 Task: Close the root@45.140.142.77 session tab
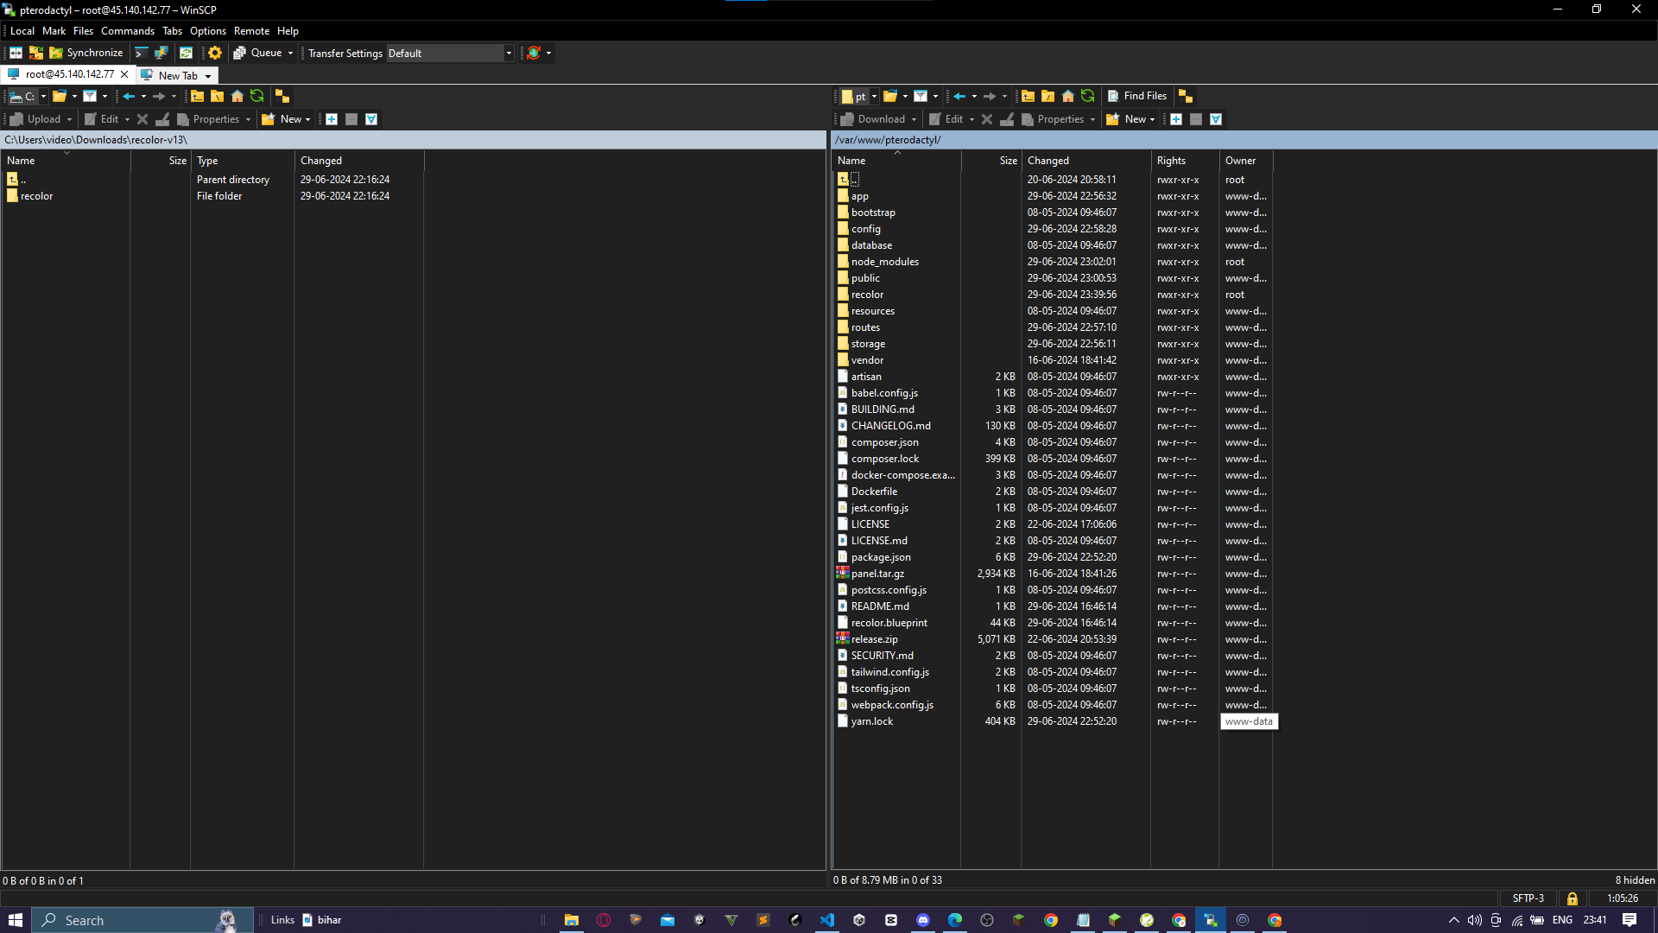tap(124, 74)
